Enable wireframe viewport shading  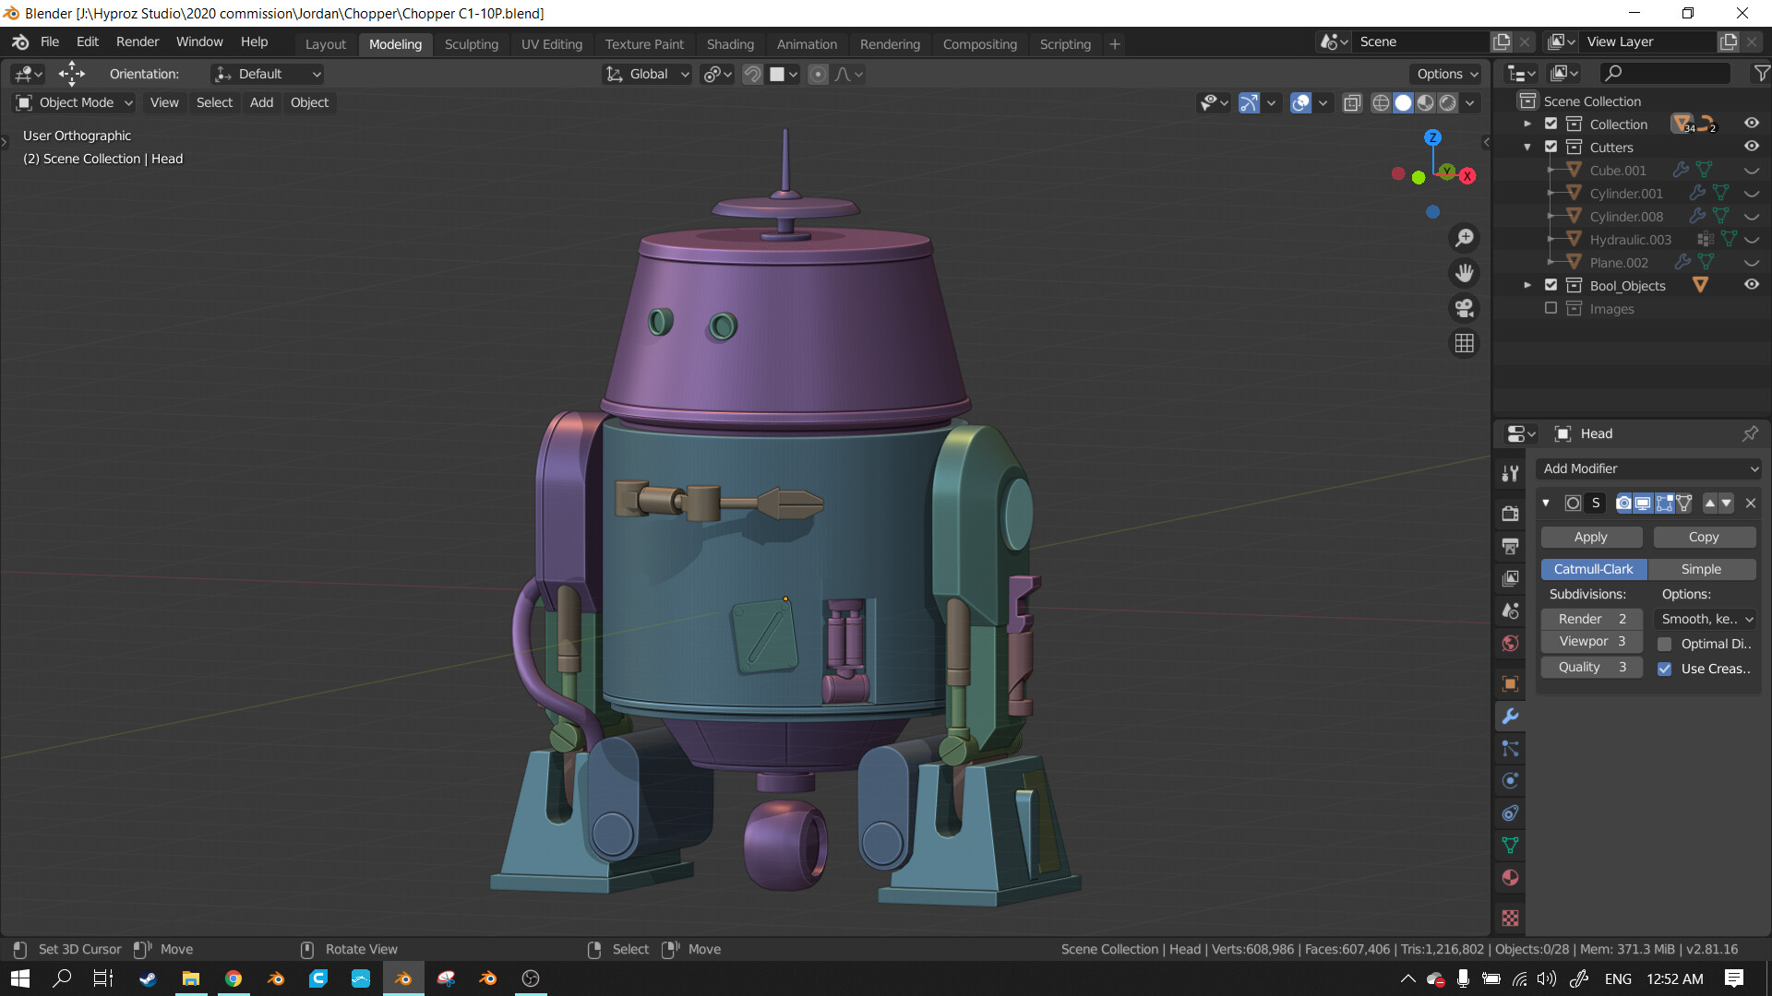[x=1381, y=102]
